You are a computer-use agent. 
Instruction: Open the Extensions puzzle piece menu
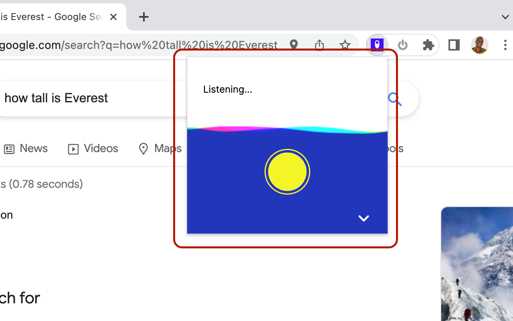[x=428, y=45]
